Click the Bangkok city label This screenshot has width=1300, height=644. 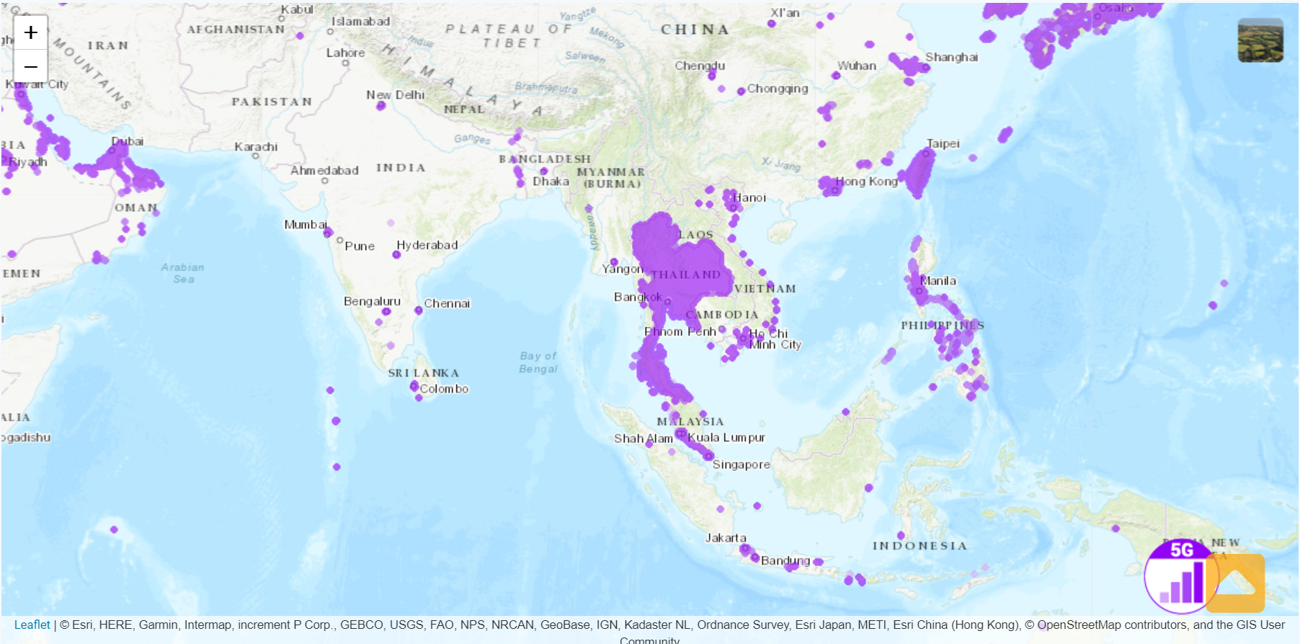638,297
